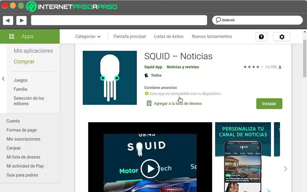The height and width of the screenshot is (192, 307).
Task: Open Mi actividad de Play
Action: (x=25, y=166)
